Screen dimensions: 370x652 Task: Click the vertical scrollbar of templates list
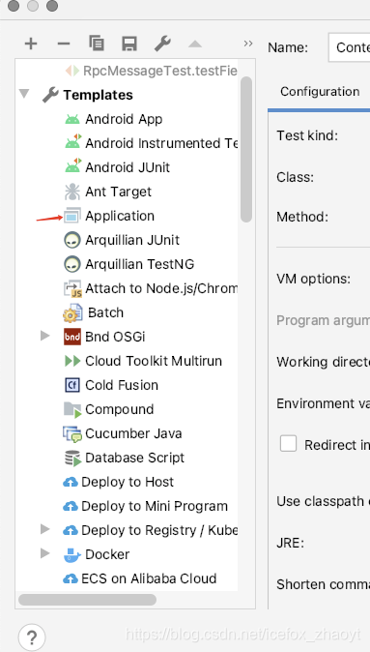coord(246,149)
